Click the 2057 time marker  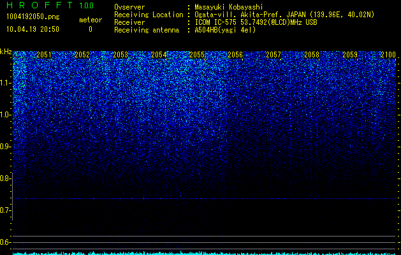coord(273,55)
